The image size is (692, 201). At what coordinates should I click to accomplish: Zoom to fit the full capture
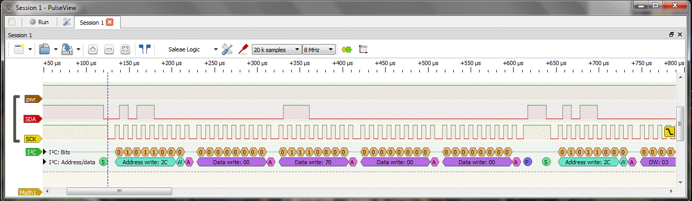click(125, 49)
